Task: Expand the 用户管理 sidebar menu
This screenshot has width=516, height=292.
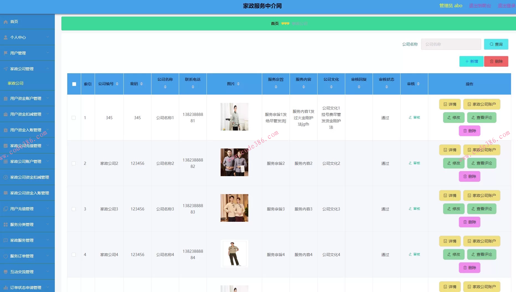Action: (x=48, y=53)
